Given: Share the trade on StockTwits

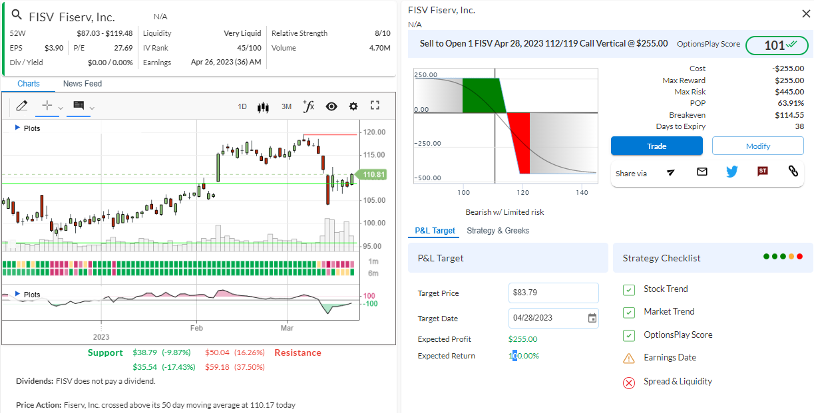Looking at the screenshot, I should [x=763, y=172].
